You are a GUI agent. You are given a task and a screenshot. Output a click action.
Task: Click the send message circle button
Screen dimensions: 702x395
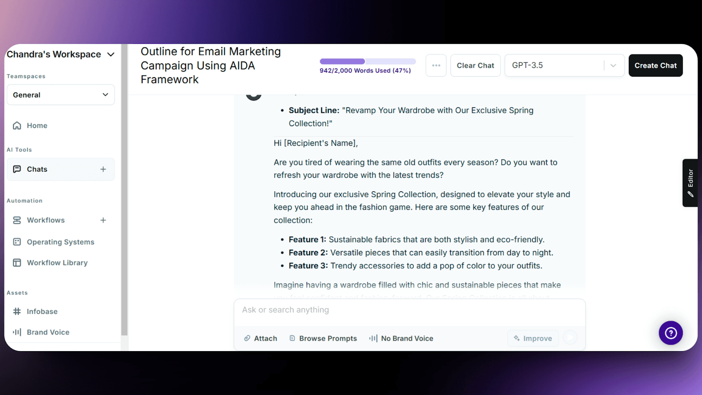(570, 338)
